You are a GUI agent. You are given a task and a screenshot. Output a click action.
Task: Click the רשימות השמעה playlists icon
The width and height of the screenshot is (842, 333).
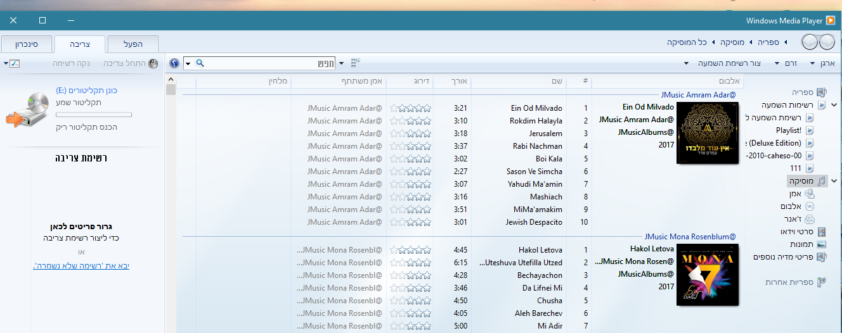[822, 105]
